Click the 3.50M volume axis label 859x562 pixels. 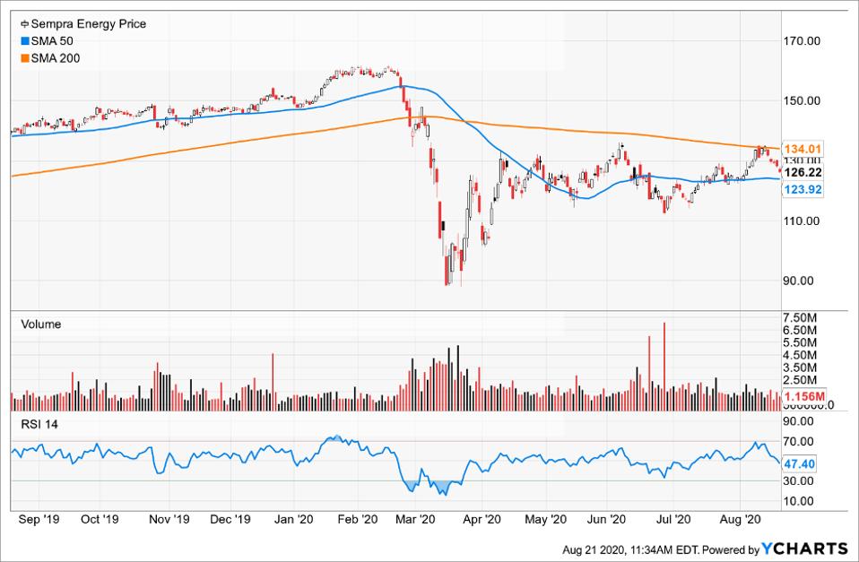coord(801,368)
